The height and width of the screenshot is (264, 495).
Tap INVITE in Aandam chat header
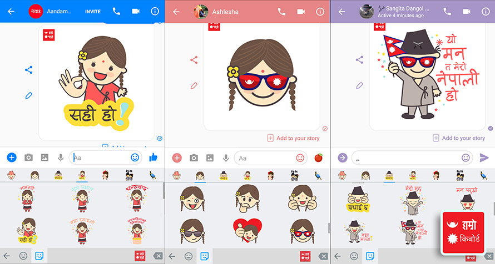[93, 12]
